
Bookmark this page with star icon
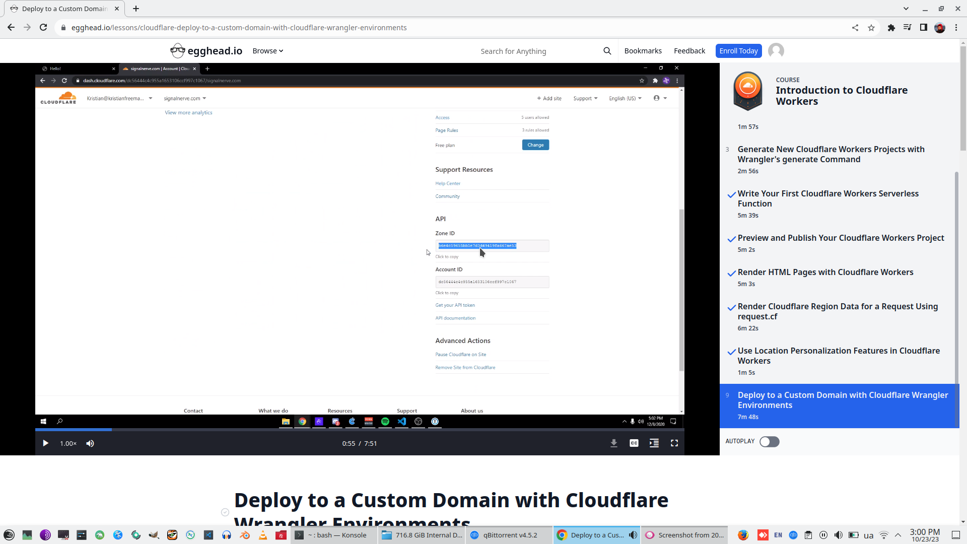click(871, 28)
